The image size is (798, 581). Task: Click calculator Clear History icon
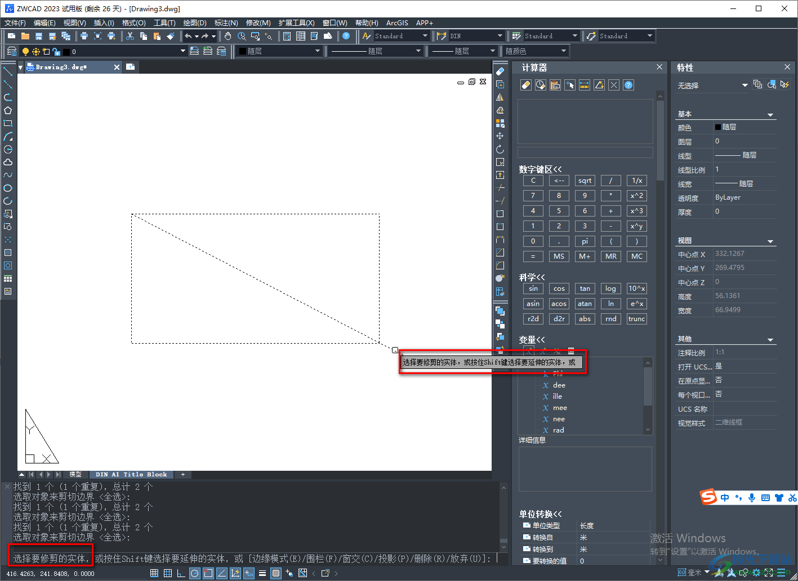click(x=541, y=85)
